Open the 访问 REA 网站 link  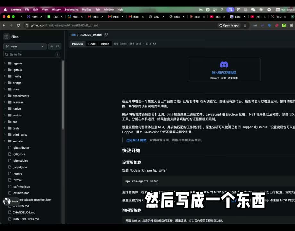(x=136, y=140)
